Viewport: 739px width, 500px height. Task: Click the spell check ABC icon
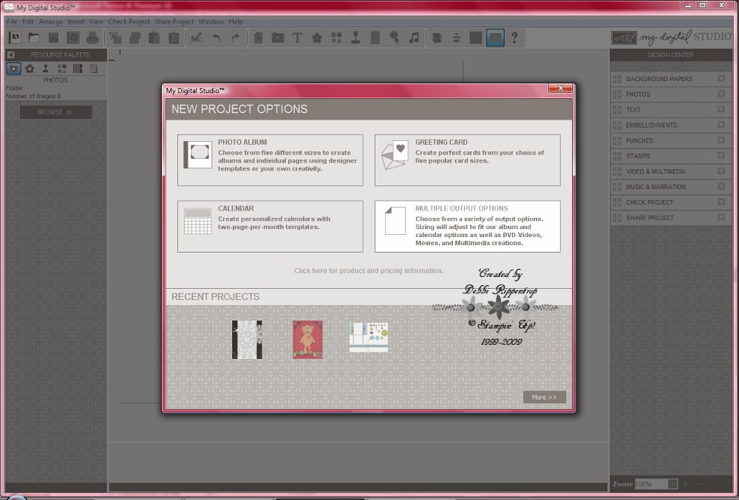click(196, 38)
